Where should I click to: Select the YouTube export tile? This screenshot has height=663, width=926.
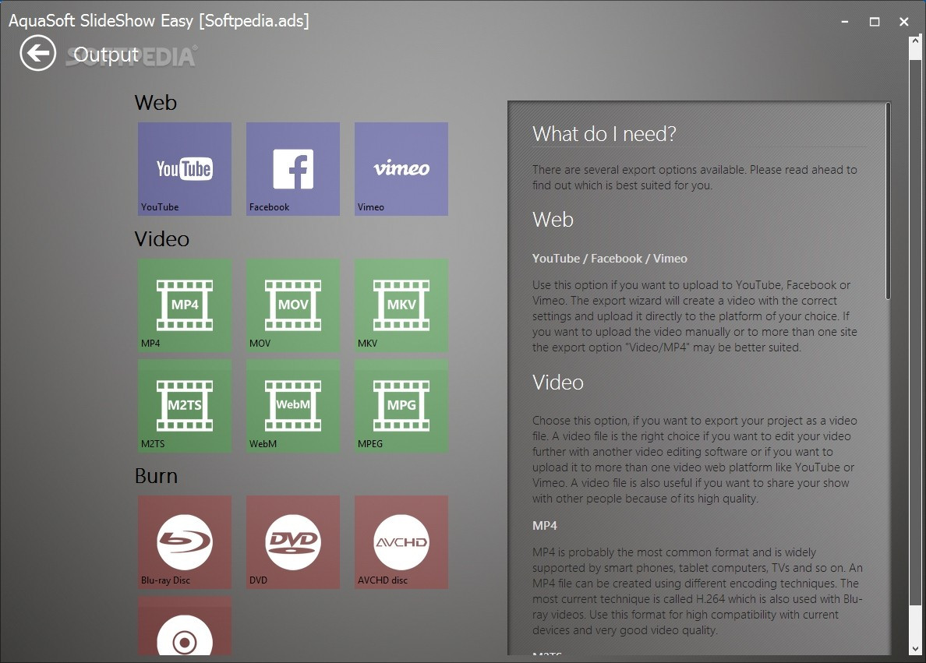185,169
